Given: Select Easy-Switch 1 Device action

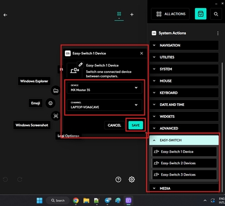Looking at the screenshot, I should click(x=184, y=151).
